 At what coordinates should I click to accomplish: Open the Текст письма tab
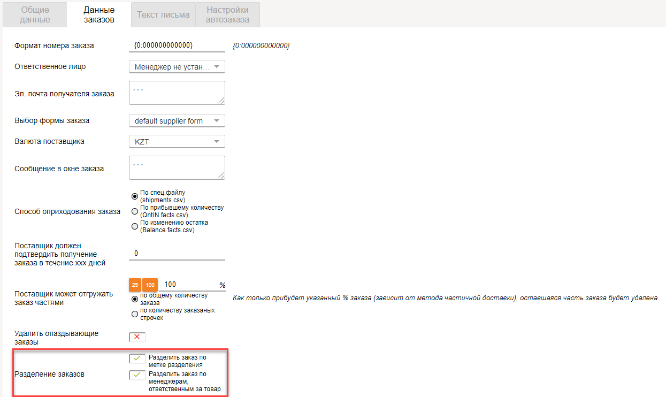pyautogui.click(x=163, y=15)
